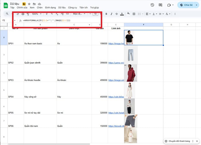The image size is (201, 145).
Task: Open the font dropdown Mặc định
Action: tap(79, 14)
